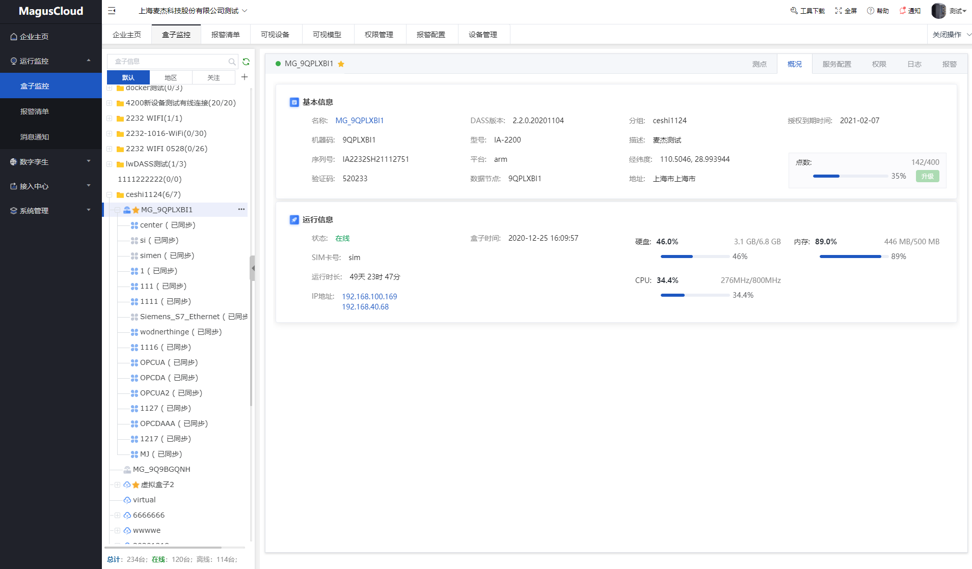Add a new group with the plus icon

click(245, 77)
